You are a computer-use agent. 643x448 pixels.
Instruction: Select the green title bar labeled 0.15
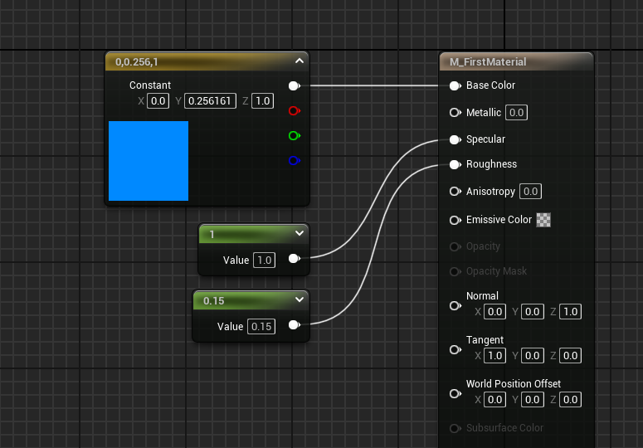pos(251,300)
